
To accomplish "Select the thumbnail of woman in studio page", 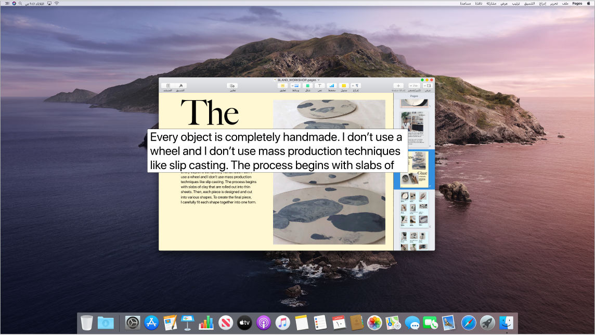I will (414, 128).
